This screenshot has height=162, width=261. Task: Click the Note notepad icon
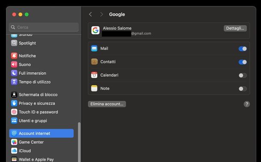(x=94, y=88)
